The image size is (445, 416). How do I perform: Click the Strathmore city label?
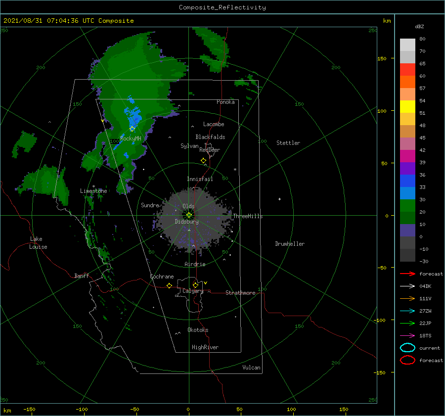point(240,293)
